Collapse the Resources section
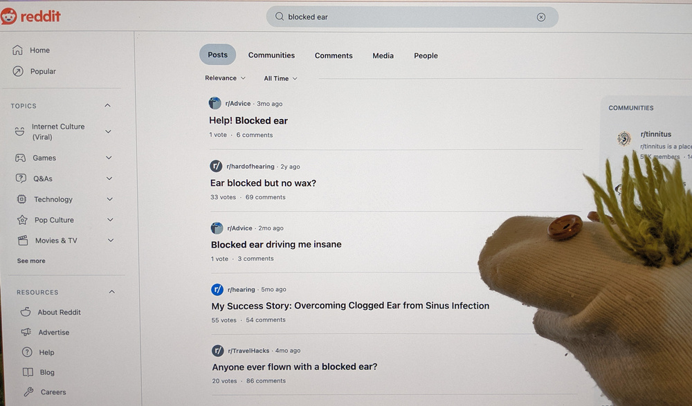692x406 pixels. (111, 292)
